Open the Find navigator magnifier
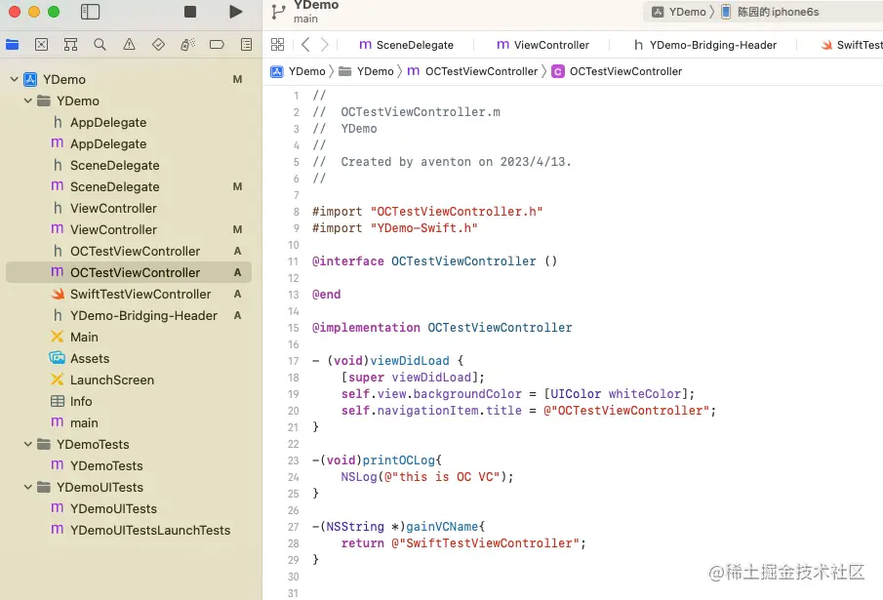 [x=100, y=45]
